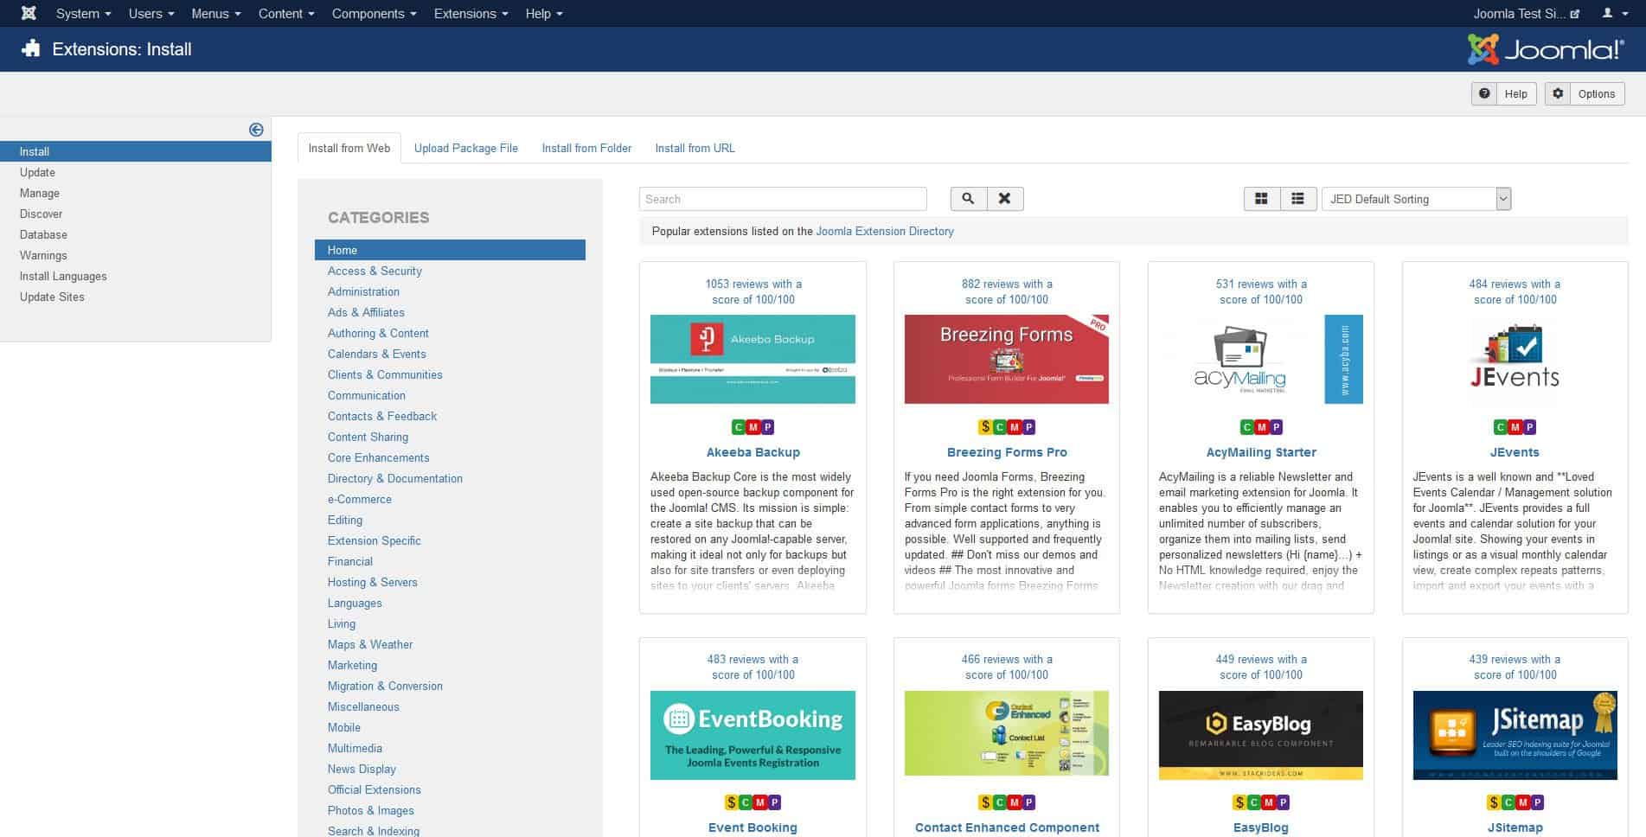Select the Maps & Weather category
The width and height of the screenshot is (1646, 837).
pyautogui.click(x=369, y=644)
